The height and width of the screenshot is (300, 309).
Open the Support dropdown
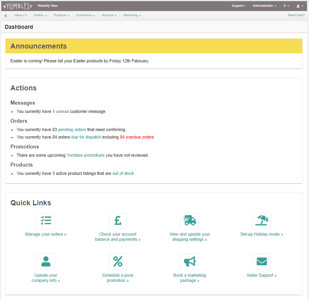[238, 6]
